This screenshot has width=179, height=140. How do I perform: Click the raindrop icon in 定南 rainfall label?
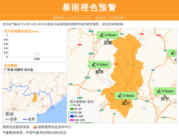tap(102, 35)
